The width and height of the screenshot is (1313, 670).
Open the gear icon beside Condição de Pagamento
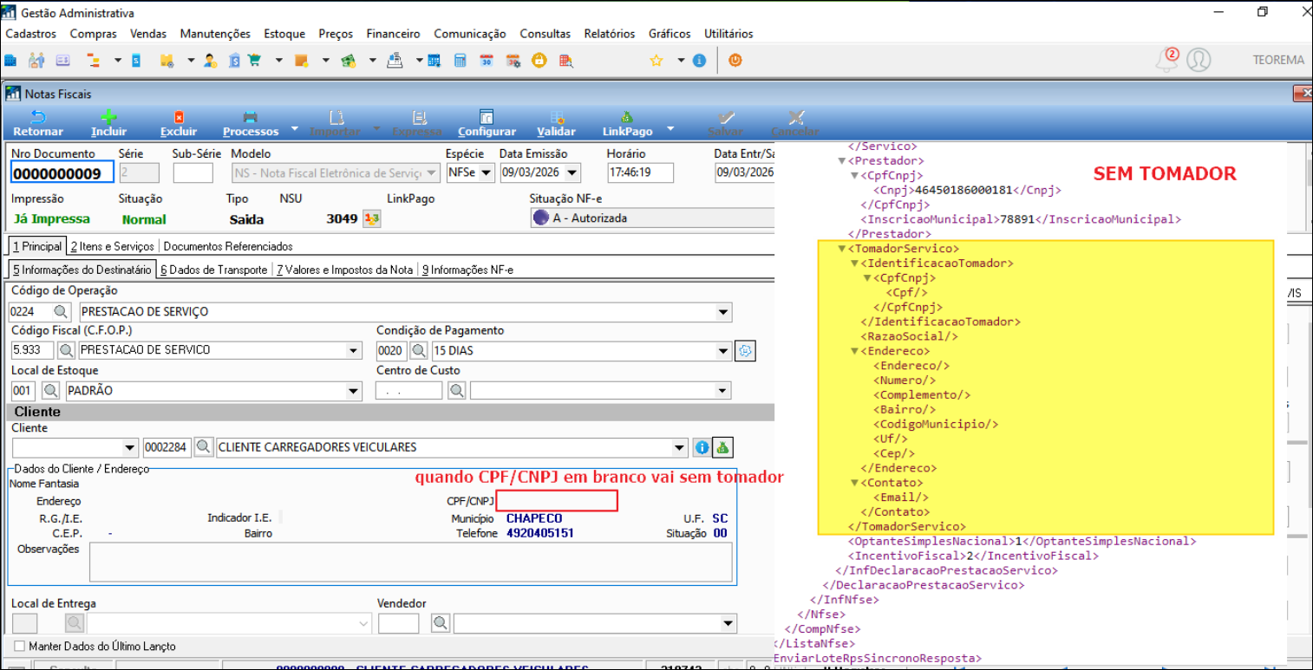[745, 351]
